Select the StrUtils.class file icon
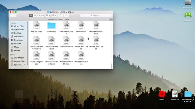 81,25
